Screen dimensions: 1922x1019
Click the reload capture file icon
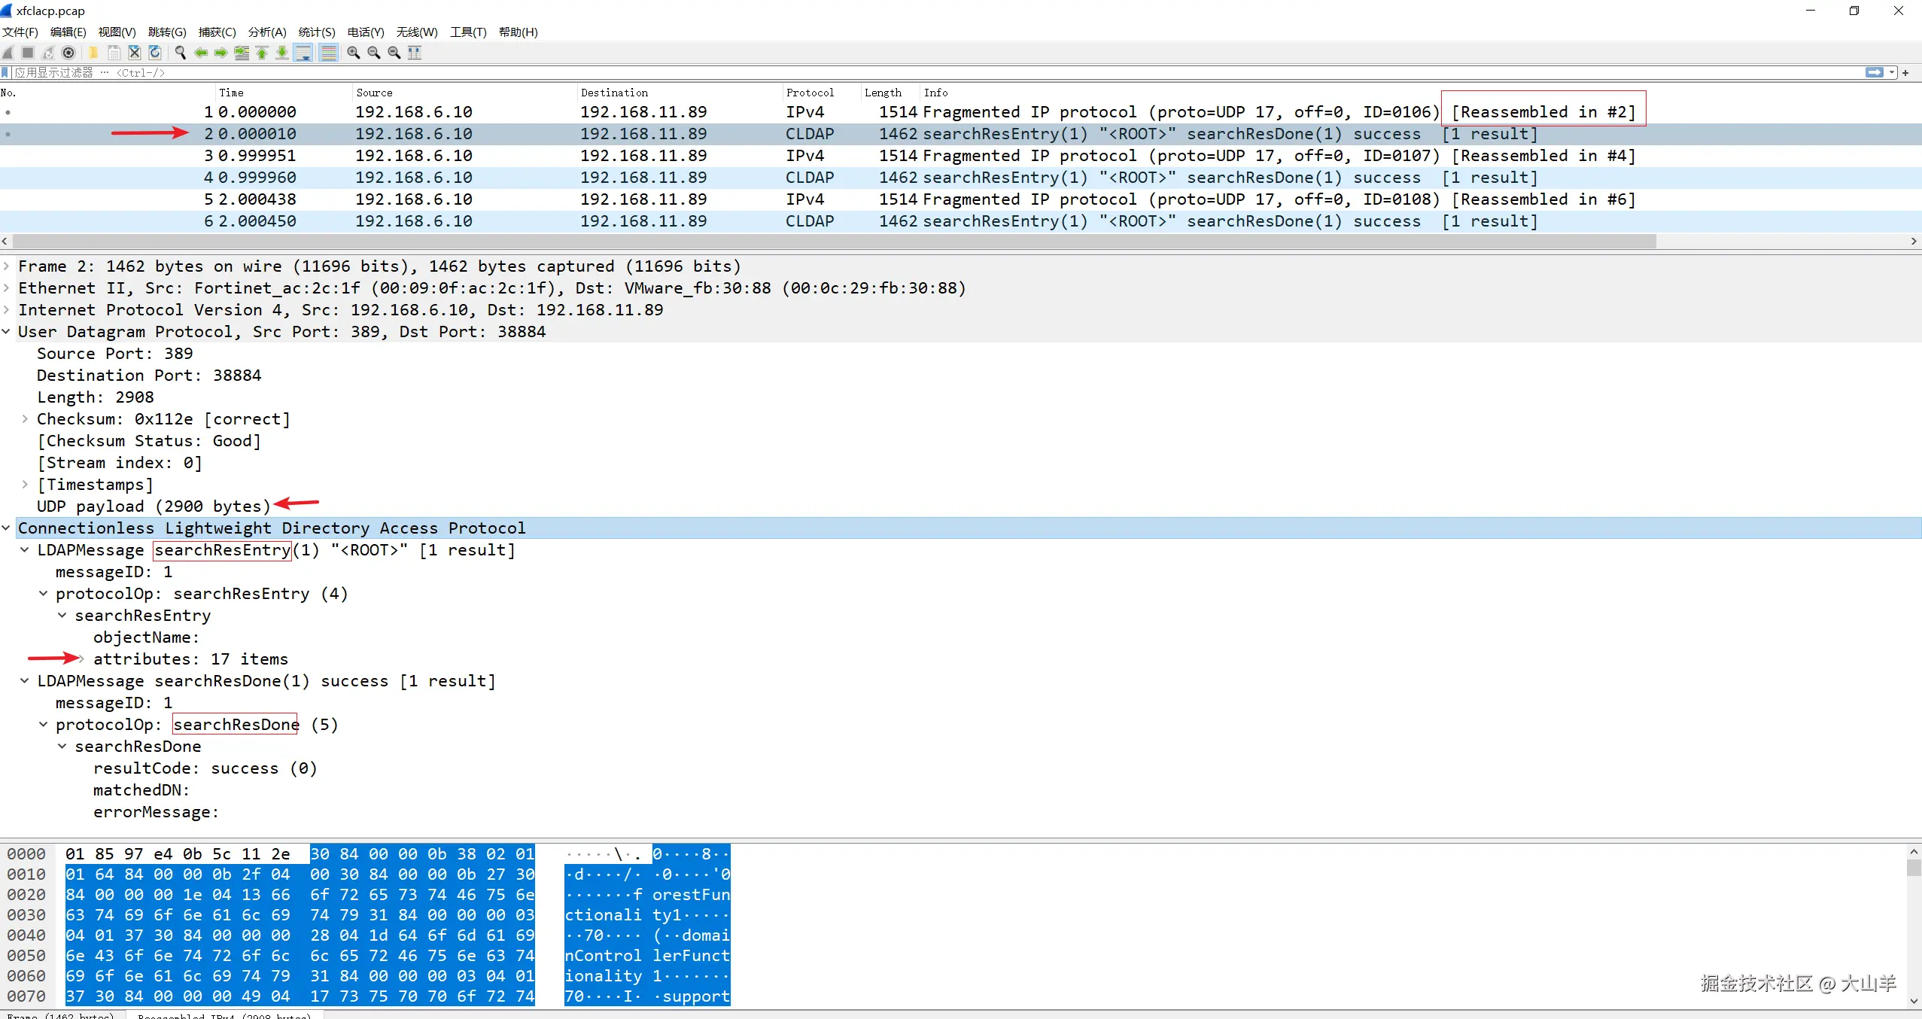155,53
